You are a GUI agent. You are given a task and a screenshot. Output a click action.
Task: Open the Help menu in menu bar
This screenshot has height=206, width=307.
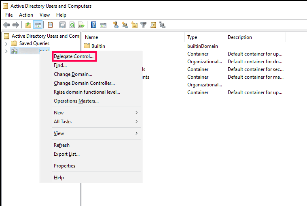point(61,15)
